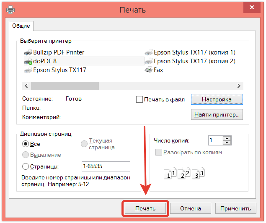Click Найти принтер... button
The height and width of the screenshot is (223, 266).
tap(217, 114)
